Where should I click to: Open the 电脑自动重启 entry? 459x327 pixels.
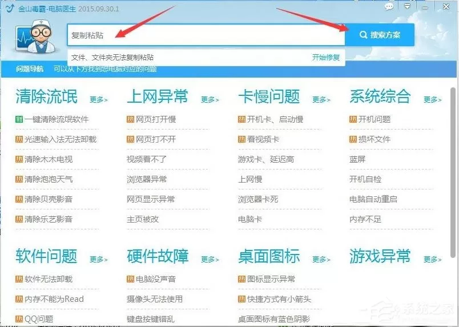click(x=373, y=199)
